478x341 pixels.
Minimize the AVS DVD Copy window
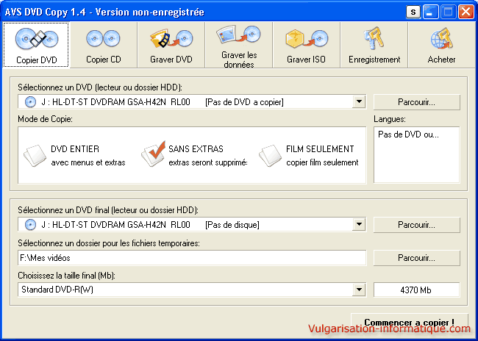tap(430, 12)
